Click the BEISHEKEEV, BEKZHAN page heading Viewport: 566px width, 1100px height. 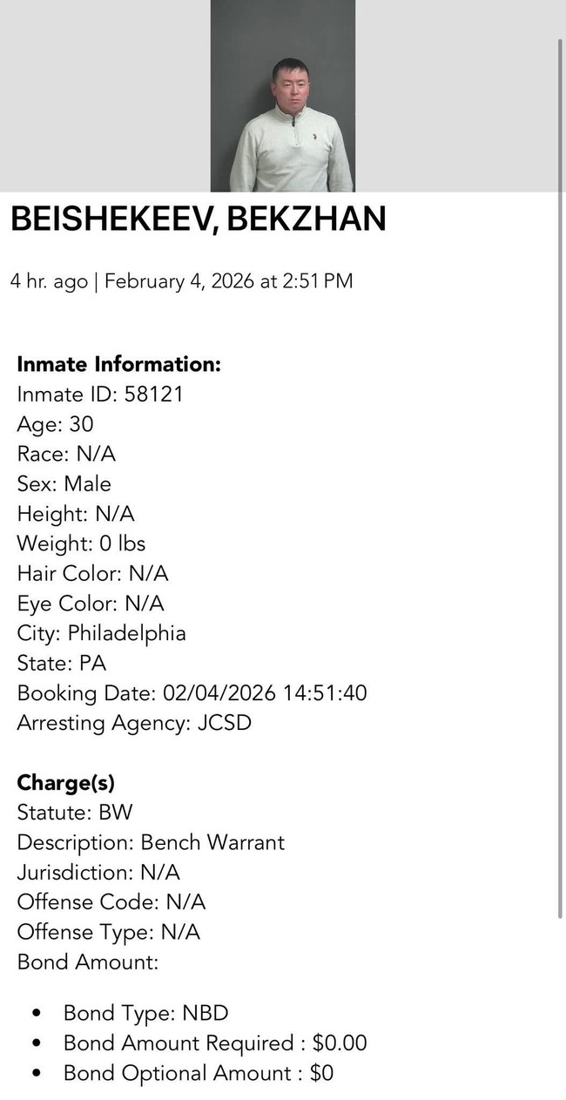pos(198,219)
